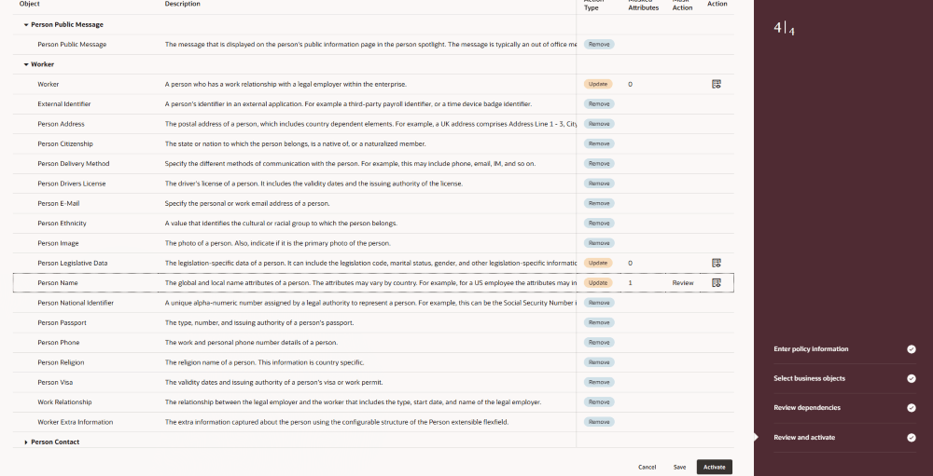Select the Person Drivers License row
The height and width of the screenshot is (476, 933).
click(373, 184)
